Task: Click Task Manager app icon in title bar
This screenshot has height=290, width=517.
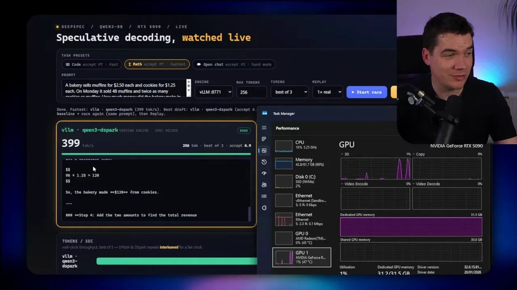Action: click(265, 114)
